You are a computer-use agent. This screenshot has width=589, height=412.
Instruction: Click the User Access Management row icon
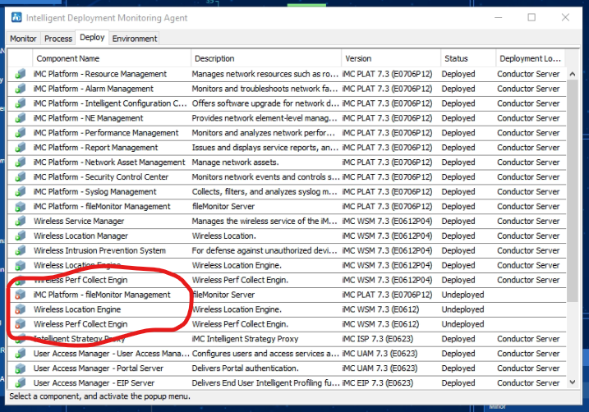pos(21,354)
